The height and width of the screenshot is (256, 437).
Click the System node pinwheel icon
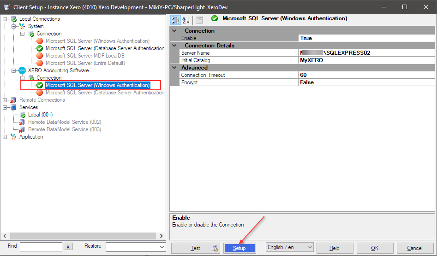(23, 26)
